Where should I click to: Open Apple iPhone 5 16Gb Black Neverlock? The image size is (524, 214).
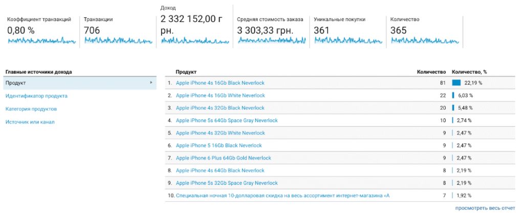click(x=219, y=146)
